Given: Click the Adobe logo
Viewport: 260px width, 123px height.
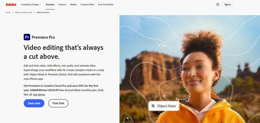Looking at the screenshot, I should click(11, 5).
